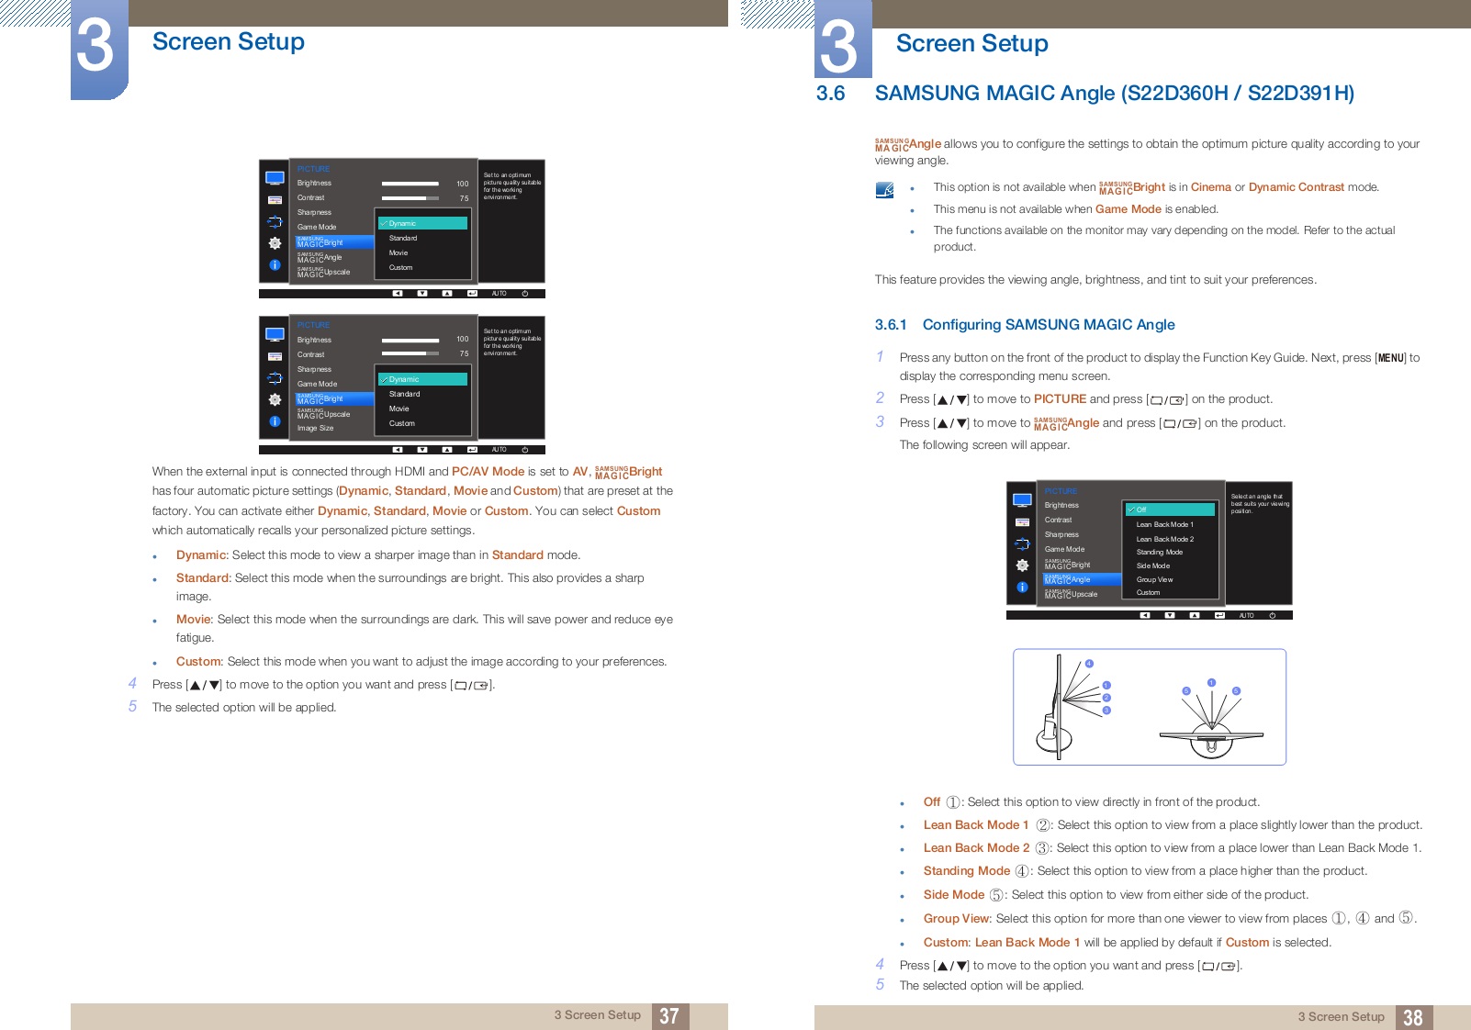Click the AUTO button under the OSD with the Image Size row

tap(499, 450)
